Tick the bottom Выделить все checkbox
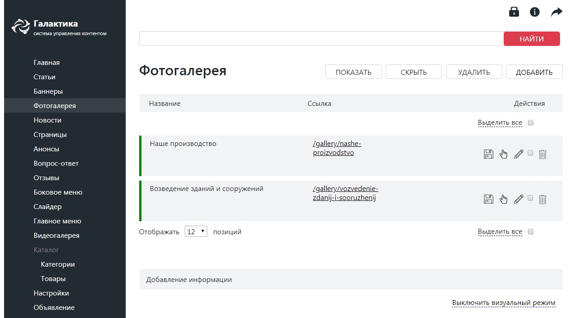The width and height of the screenshot is (574, 318). tap(531, 232)
